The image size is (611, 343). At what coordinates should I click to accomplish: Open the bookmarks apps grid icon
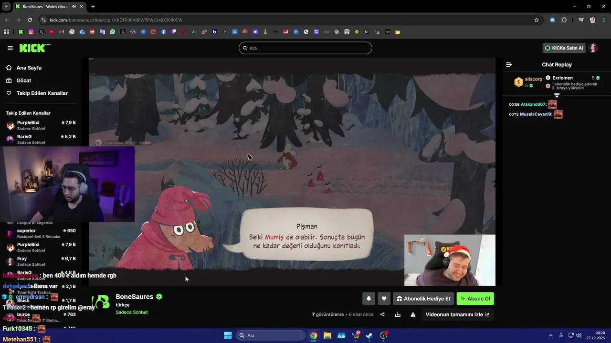tap(6, 32)
